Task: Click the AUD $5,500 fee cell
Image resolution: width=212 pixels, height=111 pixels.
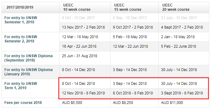Action: pyautogui.click(x=72, y=103)
